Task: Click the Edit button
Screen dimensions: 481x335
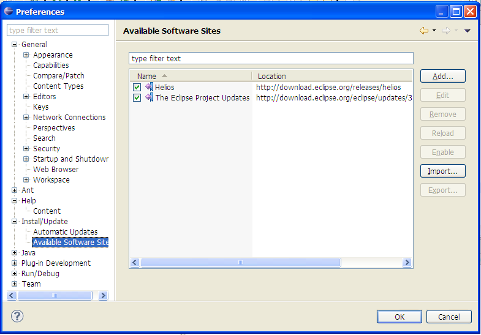Action: tap(442, 96)
